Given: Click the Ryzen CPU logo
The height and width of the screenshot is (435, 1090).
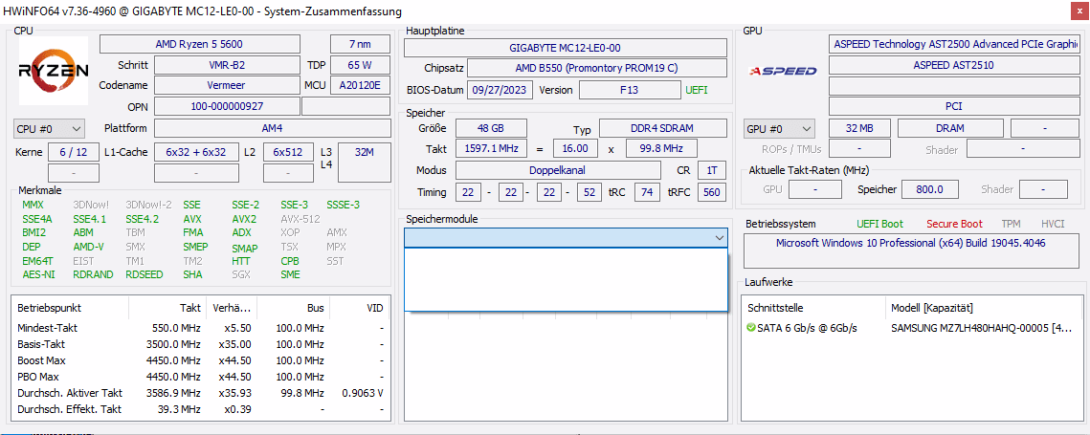Looking at the screenshot, I should 53,70.
